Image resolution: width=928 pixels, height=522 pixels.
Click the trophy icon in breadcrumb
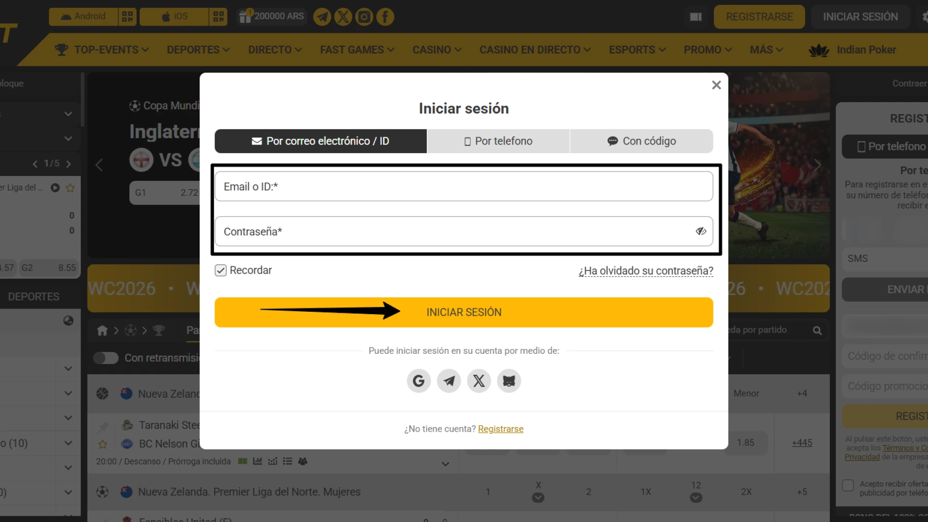(x=159, y=331)
